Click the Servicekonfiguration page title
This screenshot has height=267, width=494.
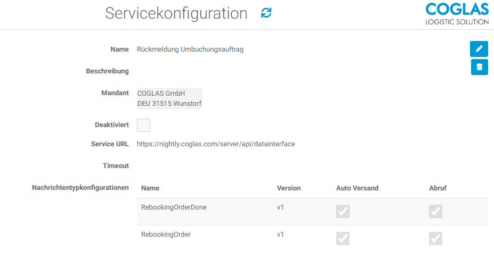(176, 13)
